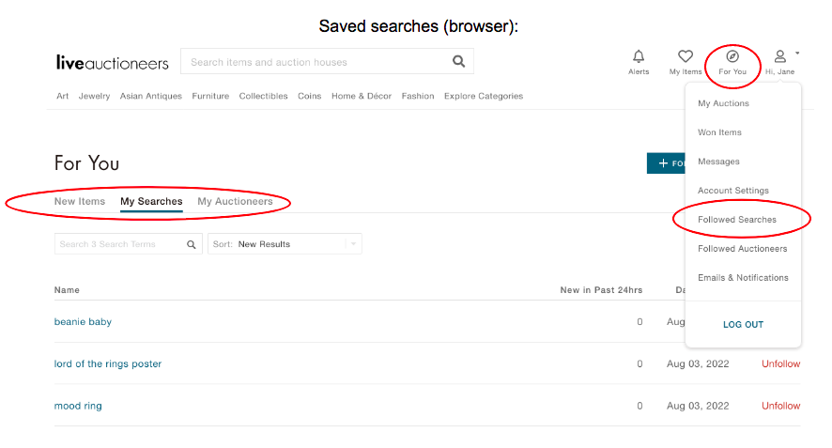Open lord of the rings poster search
Image resolution: width=832 pixels, height=448 pixels.
click(108, 364)
